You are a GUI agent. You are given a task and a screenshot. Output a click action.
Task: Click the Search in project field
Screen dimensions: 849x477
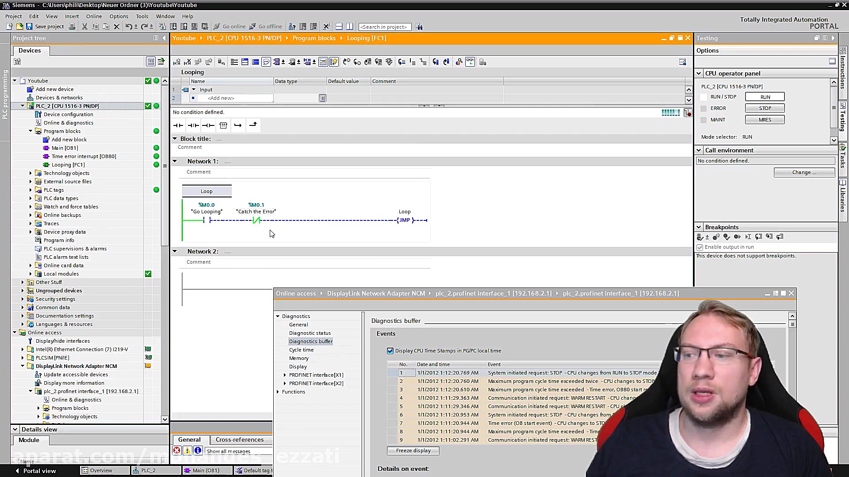tap(384, 27)
